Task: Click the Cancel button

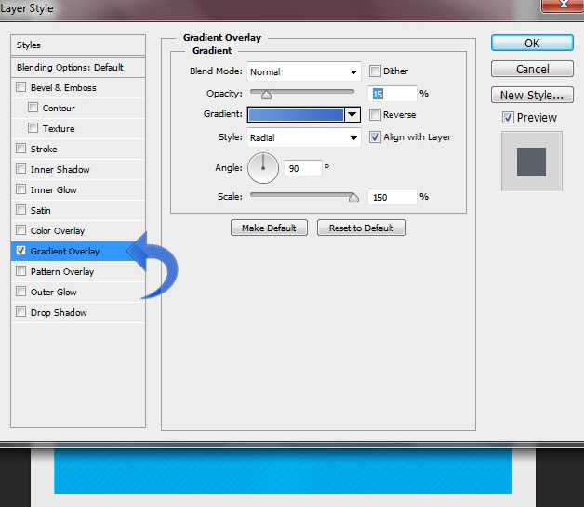Action: [532, 70]
